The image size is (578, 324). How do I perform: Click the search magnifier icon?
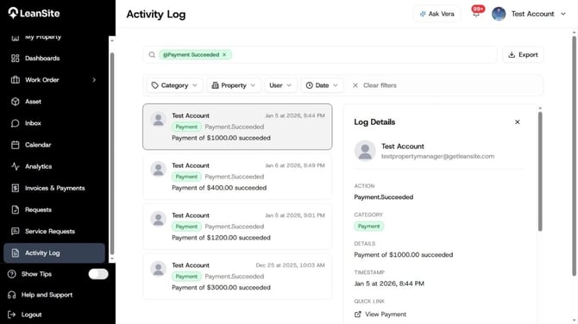(152, 55)
